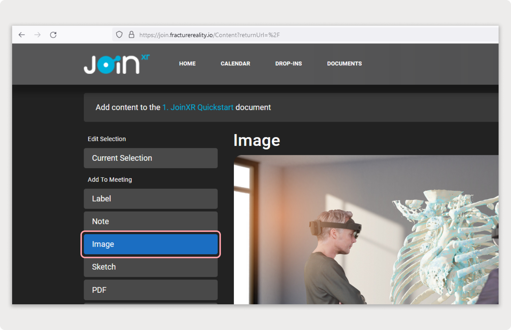This screenshot has height=330, width=511.
Task: Open the CALENDAR section
Action: click(x=235, y=64)
